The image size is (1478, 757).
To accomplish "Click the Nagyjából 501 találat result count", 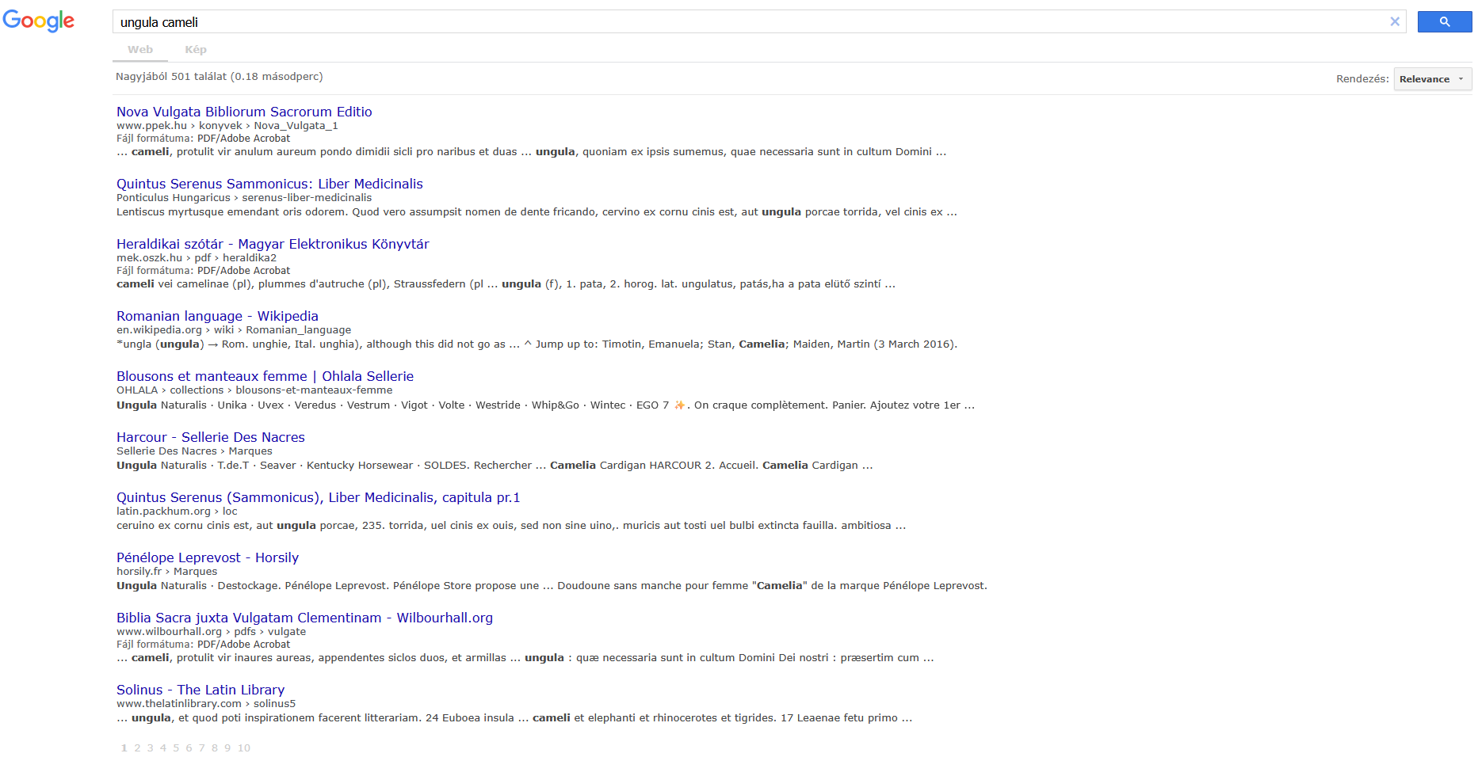I will pyautogui.click(x=220, y=77).
